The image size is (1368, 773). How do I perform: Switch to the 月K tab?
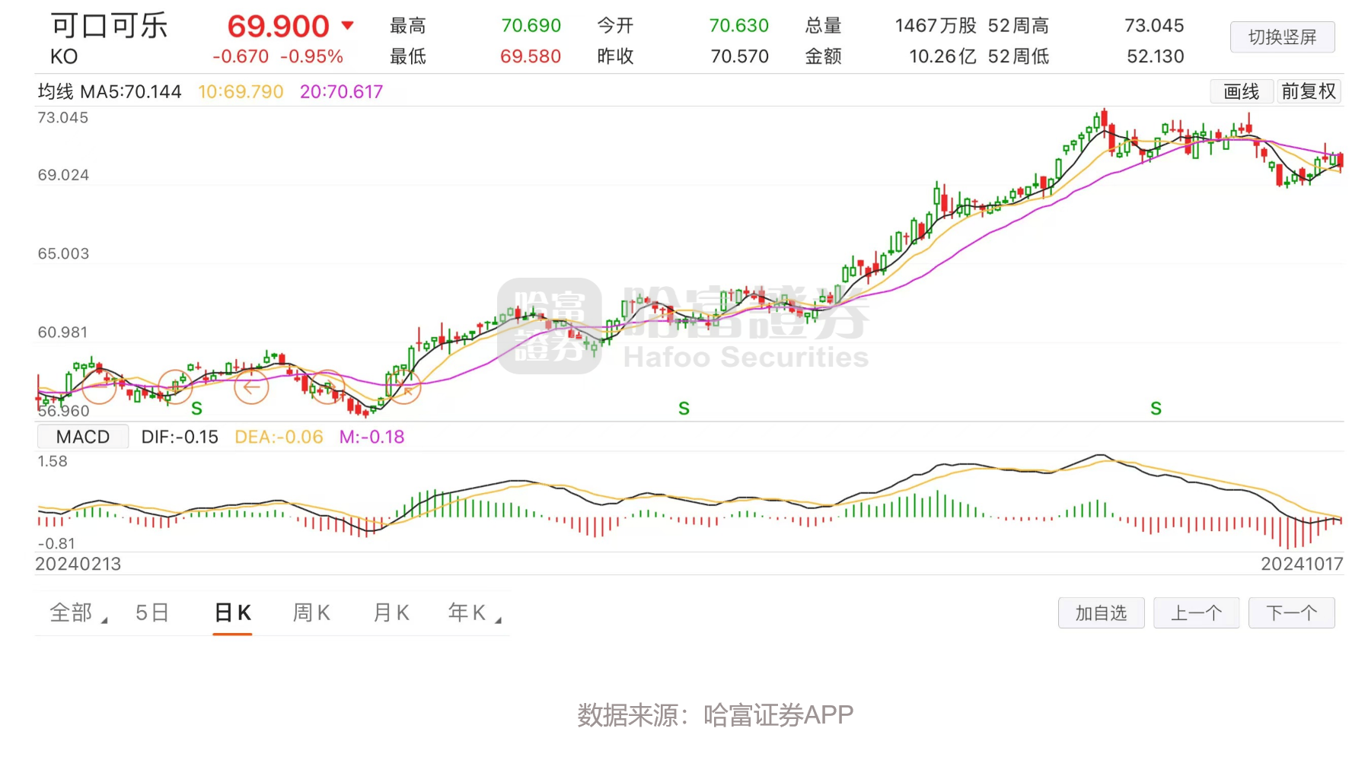pos(391,612)
